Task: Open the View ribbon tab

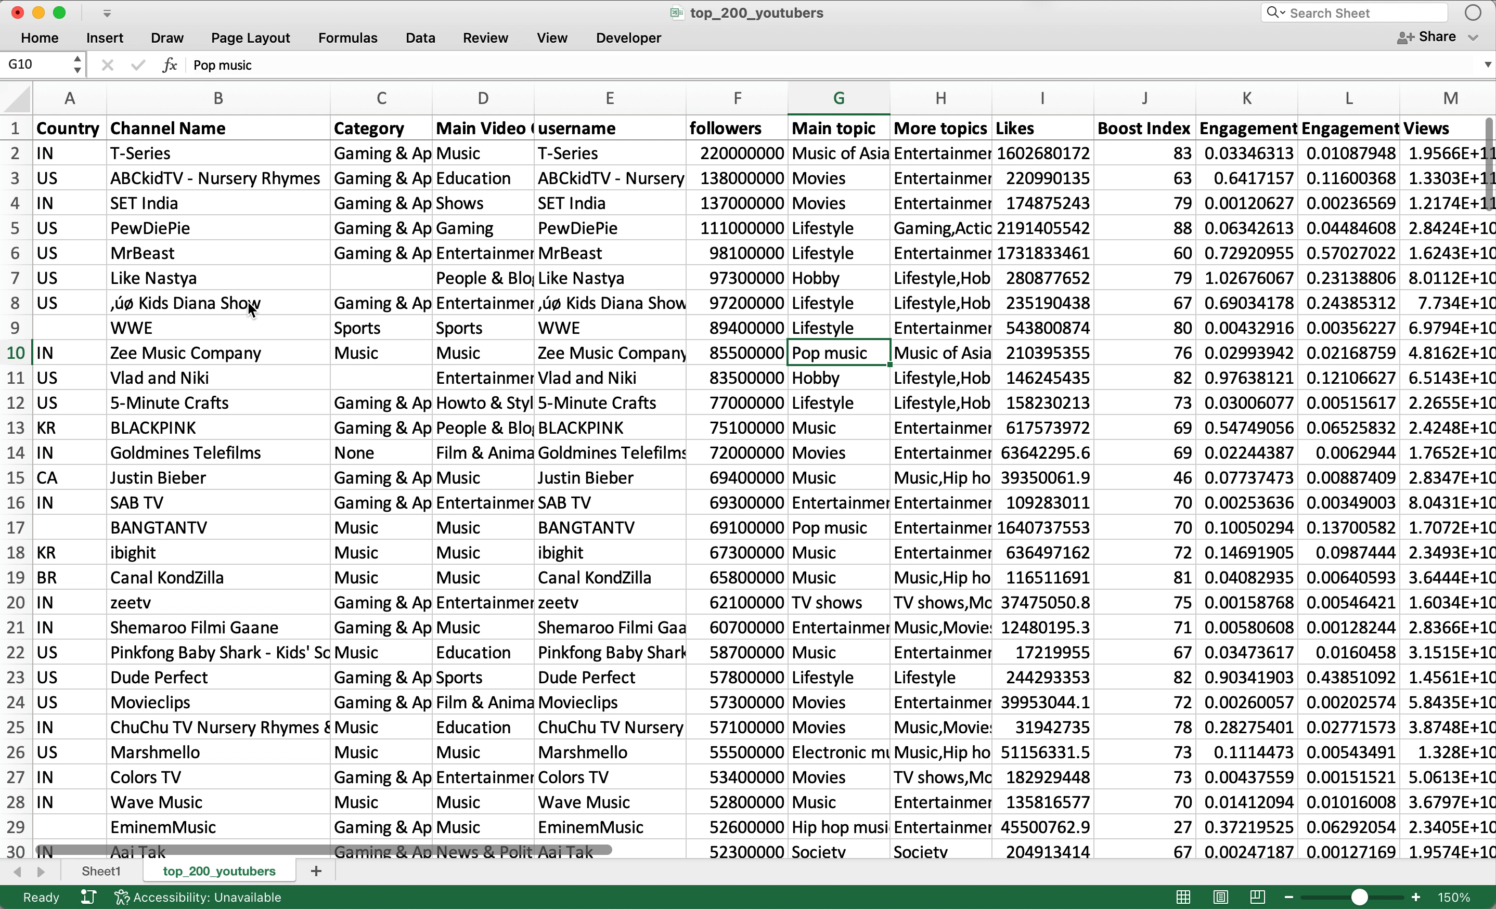Action: pyautogui.click(x=552, y=37)
